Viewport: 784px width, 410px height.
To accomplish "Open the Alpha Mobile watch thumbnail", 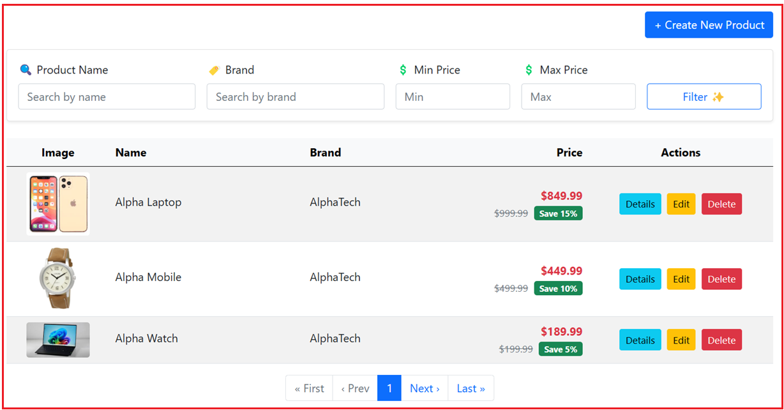I will pos(58,279).
